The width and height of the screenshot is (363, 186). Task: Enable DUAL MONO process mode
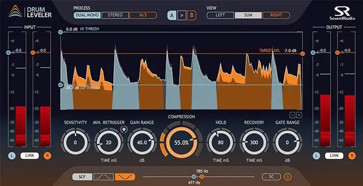(87, 16)
